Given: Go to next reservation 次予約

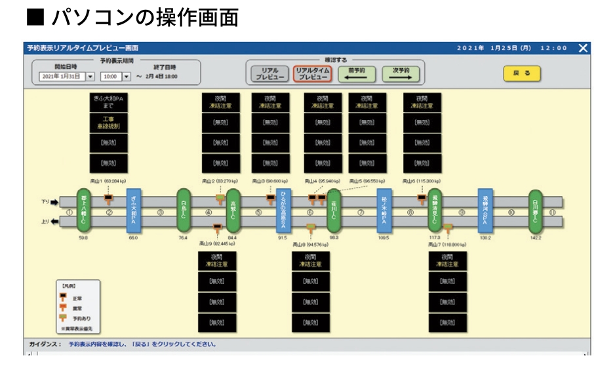Looking at the screenshot, I should click(x=401, y=73).
